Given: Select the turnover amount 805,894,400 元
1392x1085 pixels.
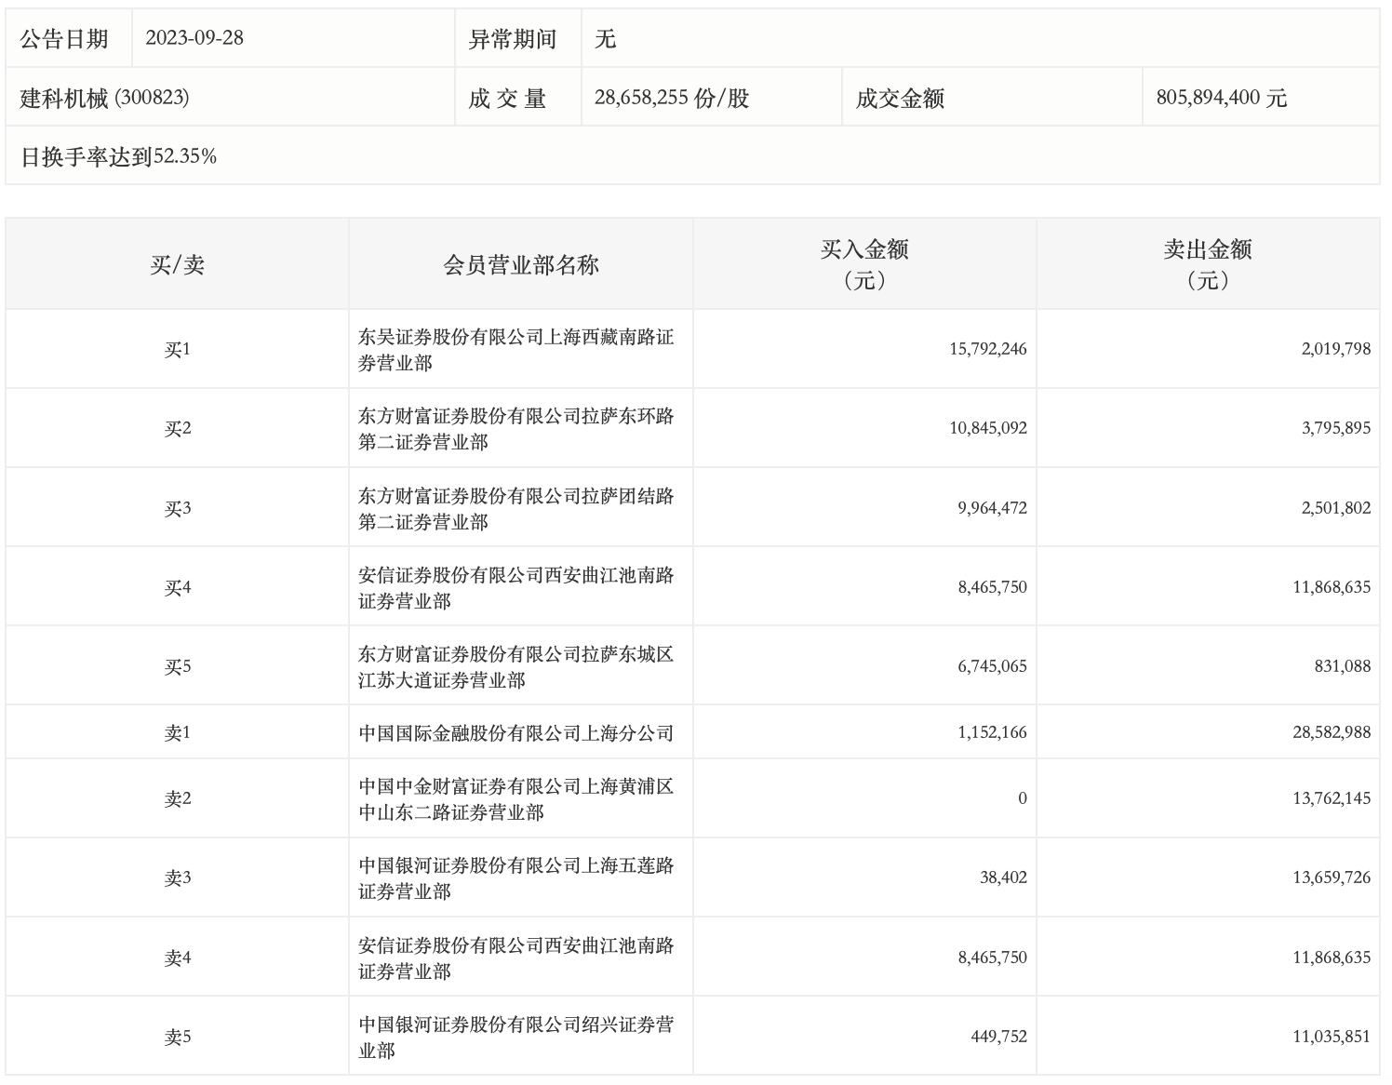Looking at the screenshot, I should click(1221, 98).
